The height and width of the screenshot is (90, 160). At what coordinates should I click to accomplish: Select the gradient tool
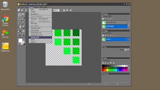coord(19,27)
